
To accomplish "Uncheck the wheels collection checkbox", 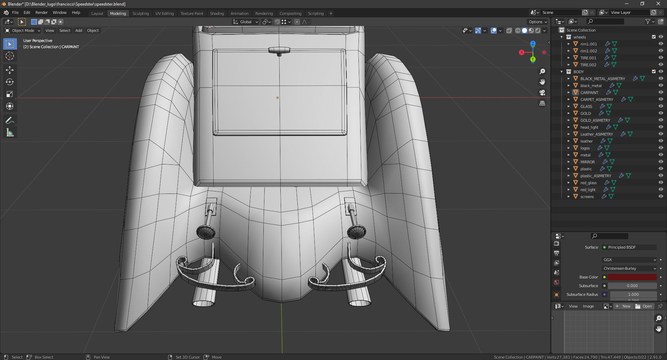I will (x=653, y=37).
